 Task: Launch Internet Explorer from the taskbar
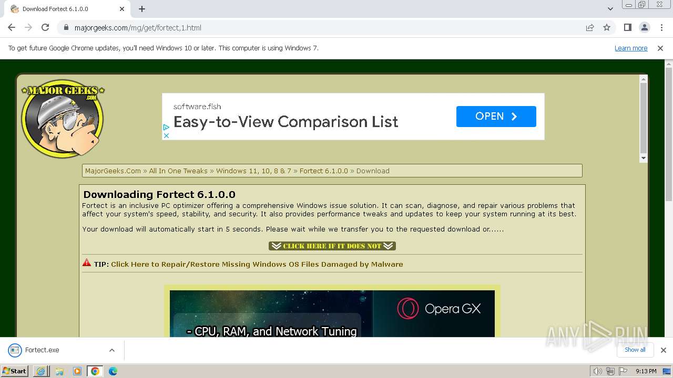pos(40,371)
